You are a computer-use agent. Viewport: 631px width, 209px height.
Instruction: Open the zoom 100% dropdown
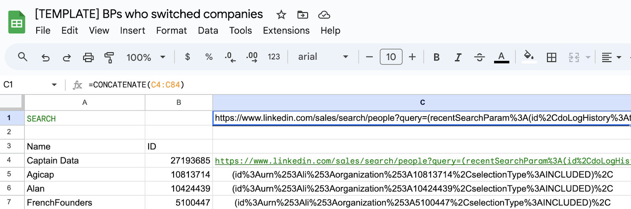click(x=146, y=57)
